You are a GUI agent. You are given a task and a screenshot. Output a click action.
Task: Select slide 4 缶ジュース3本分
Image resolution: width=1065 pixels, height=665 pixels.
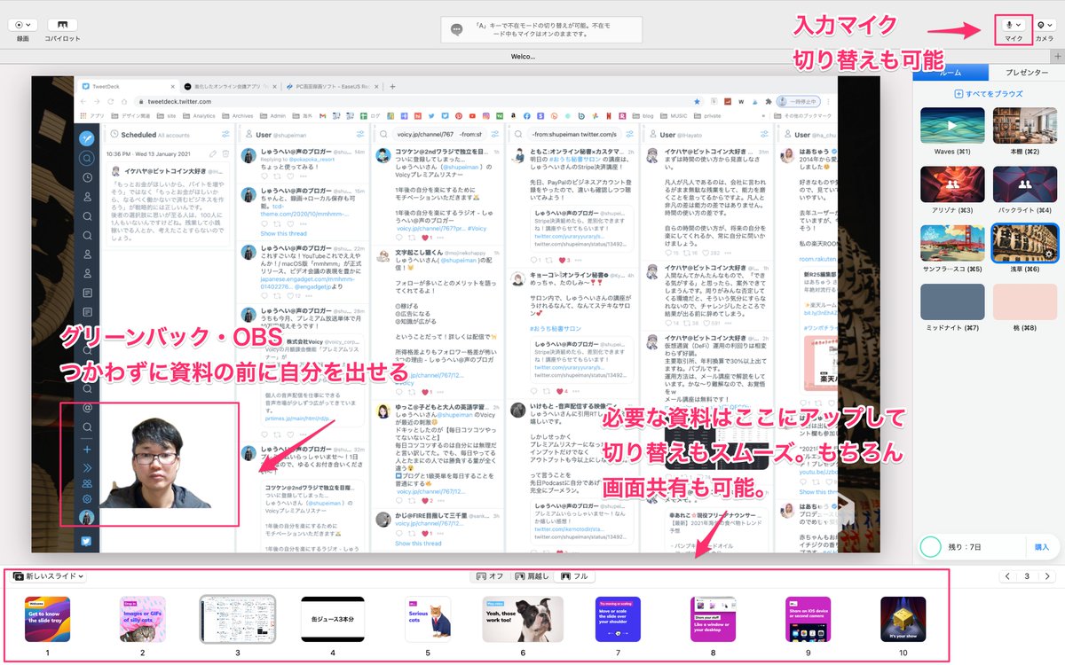coord(333,619)
